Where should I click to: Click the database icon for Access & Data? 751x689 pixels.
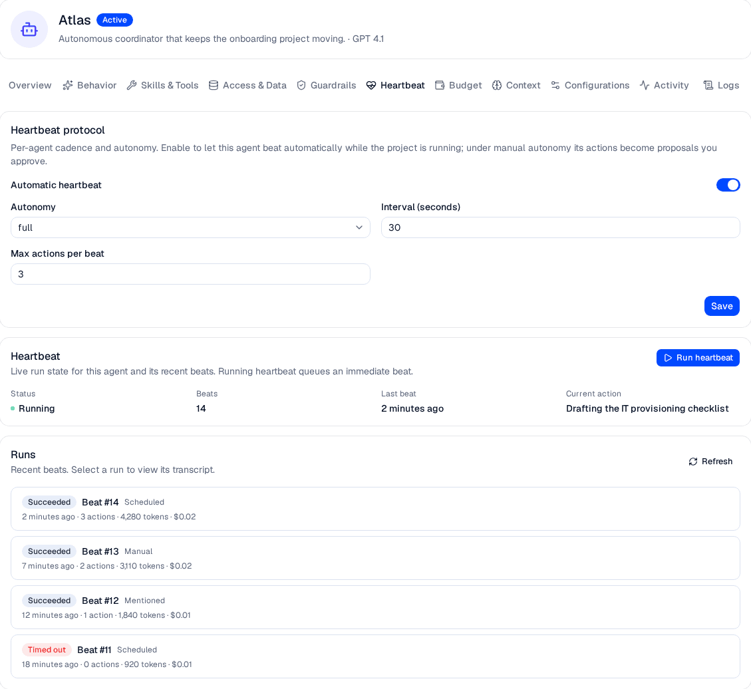click(213, 85)
